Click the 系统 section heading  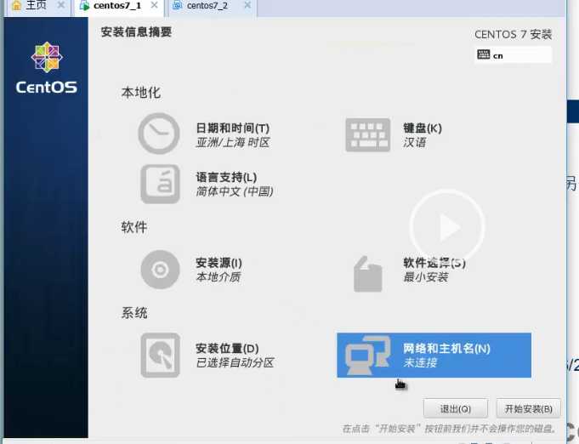[134, 313]
